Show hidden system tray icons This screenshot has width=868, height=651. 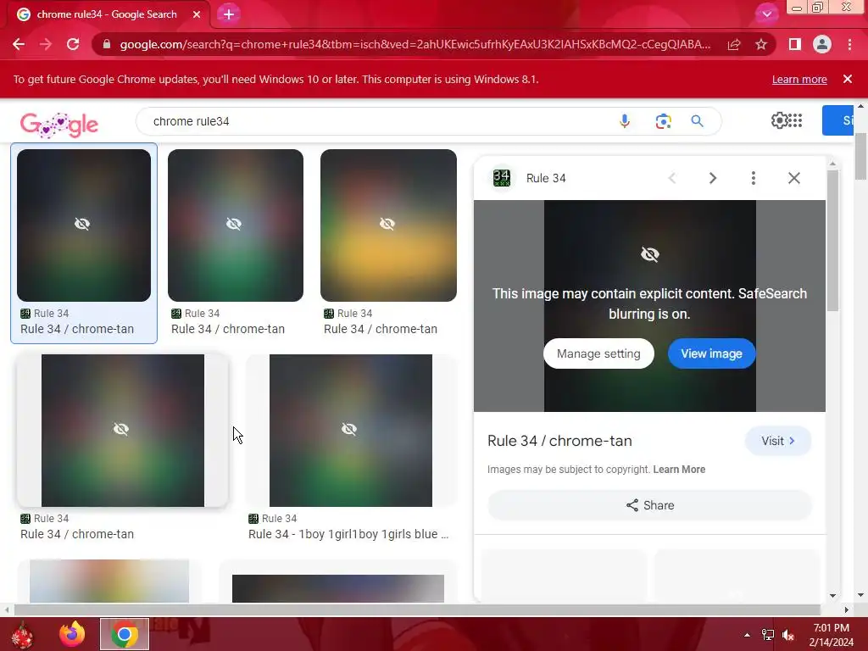pyautogui.click(x=747, y=635)
